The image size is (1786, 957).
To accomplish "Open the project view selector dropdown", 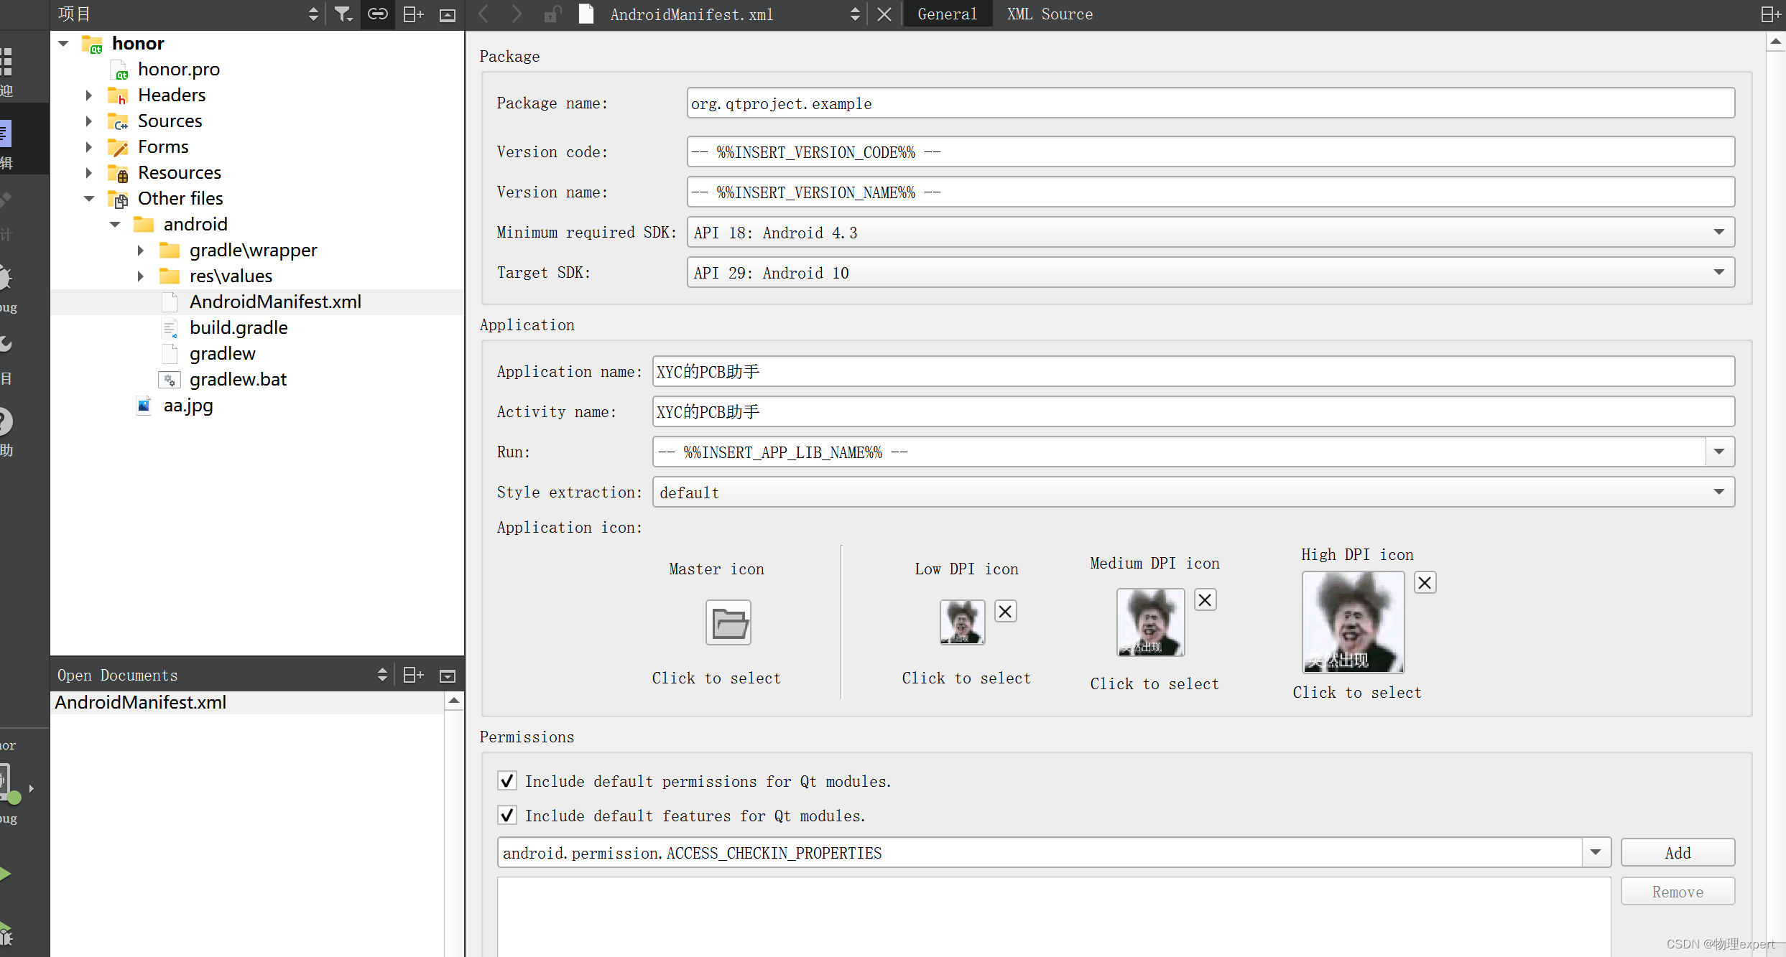I will 313,14.
